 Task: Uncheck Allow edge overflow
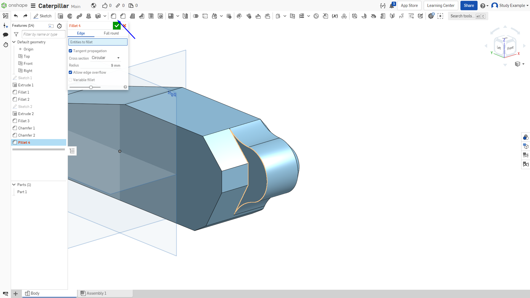click(x=70, y=72)
